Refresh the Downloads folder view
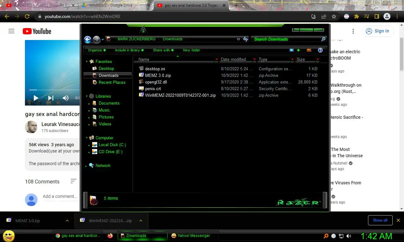This screenshot has height=242, width=404. (246, 39)
